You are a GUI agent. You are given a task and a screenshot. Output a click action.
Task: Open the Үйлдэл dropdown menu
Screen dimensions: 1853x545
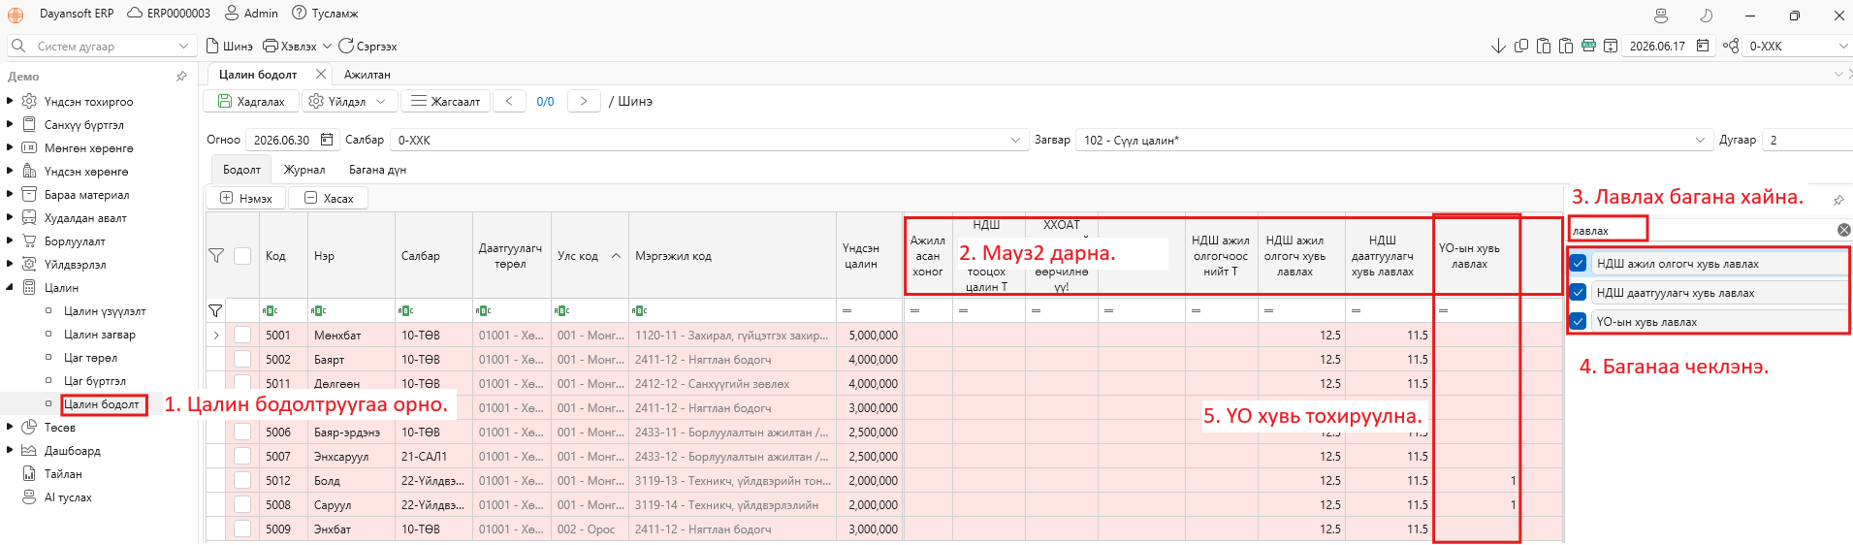(x=349, y=101)
